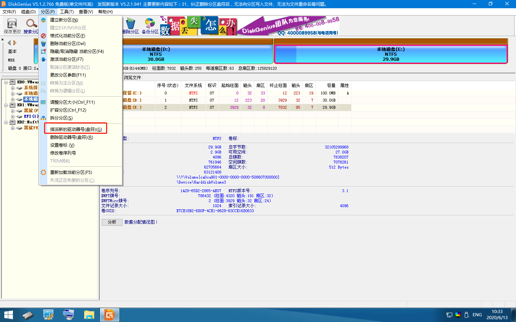The image size is (516, 322).
Task: Select the partition row with capacity 100.0MB
Action: coord(236,93)
